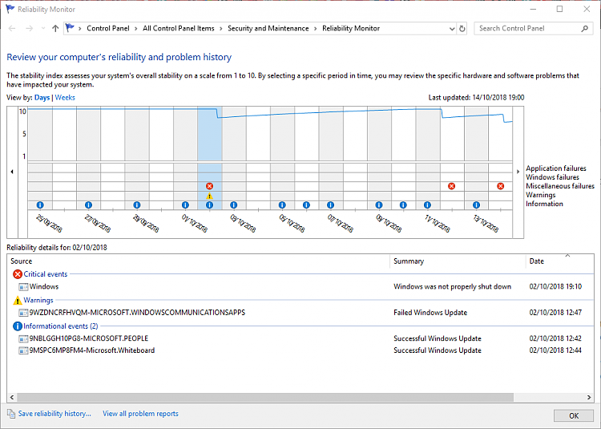Go up one level with up arrow

click(55, 28)
